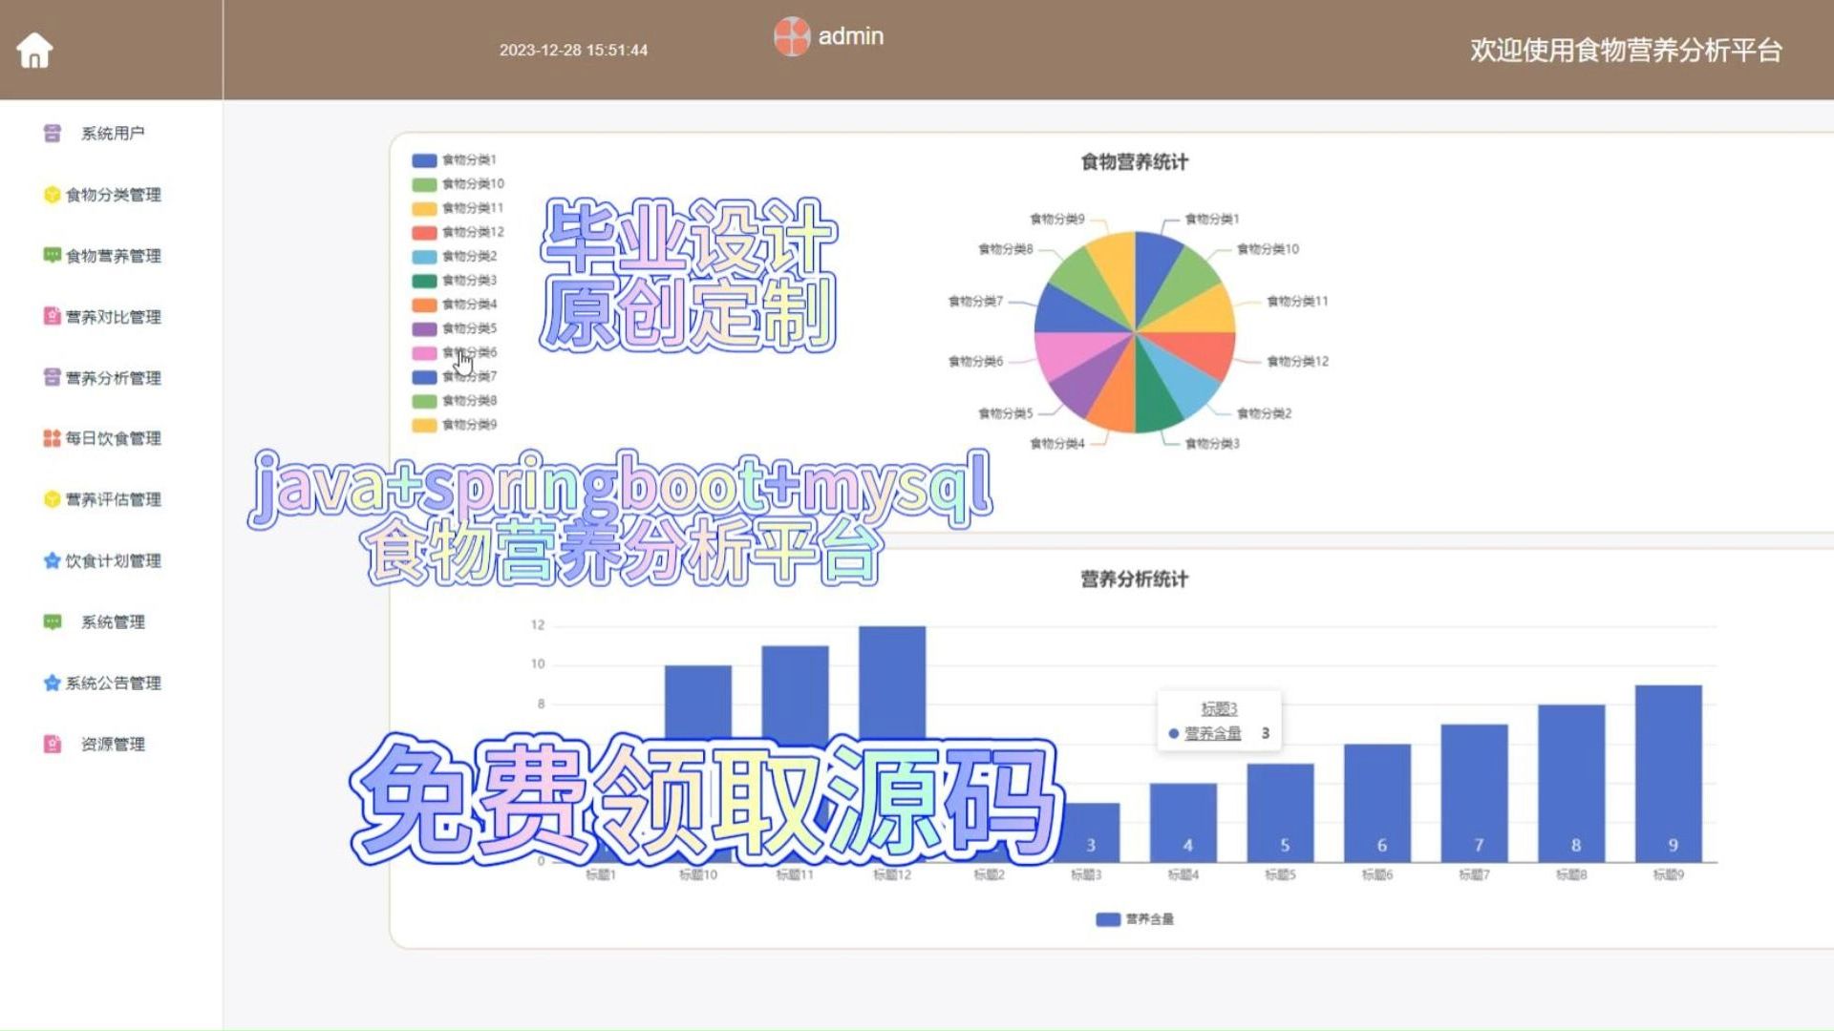The width and height of the screenshot is (1834, 1031).
Task: Toggle 食物分类12 legend swatch
Action: (x=424, y=232)
